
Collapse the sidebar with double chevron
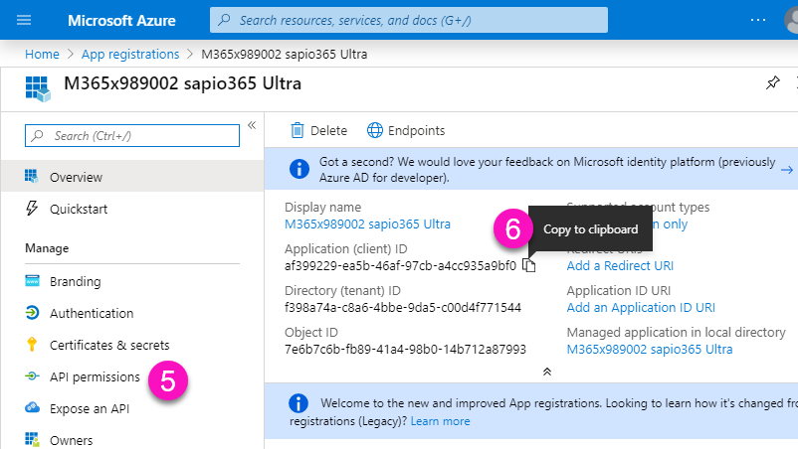(252, 125)
